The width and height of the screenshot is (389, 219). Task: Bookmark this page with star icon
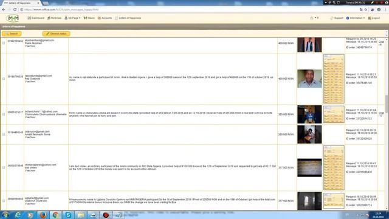coord(365,10)
